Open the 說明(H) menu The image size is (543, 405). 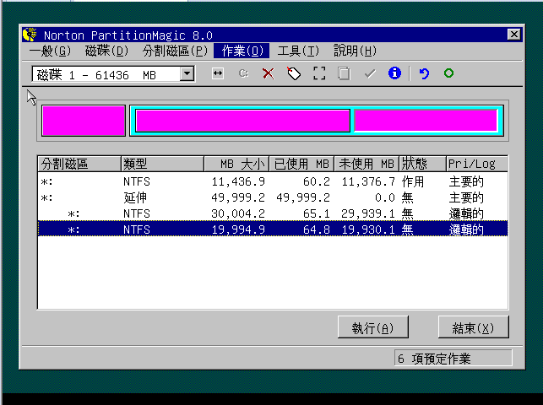tap(355, 51)
